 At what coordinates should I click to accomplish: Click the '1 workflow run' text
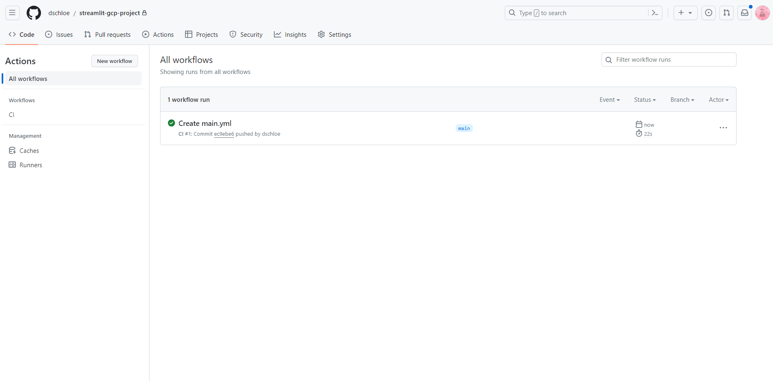[x=188, y=100]
